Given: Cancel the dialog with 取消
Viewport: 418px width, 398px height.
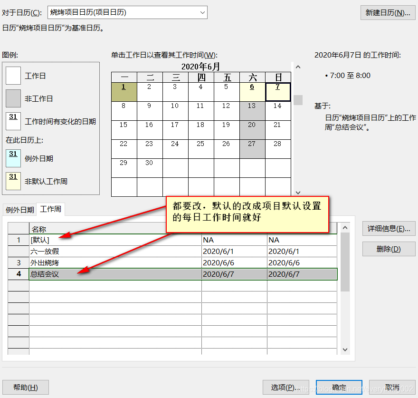Looking at the screenshot, I should pyautogui.click(x=391, y=387).
